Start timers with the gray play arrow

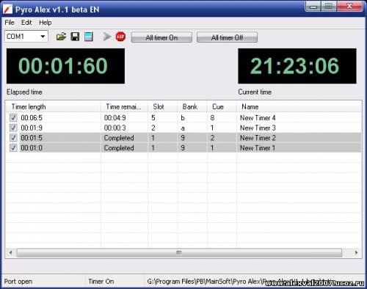(106, 37)
